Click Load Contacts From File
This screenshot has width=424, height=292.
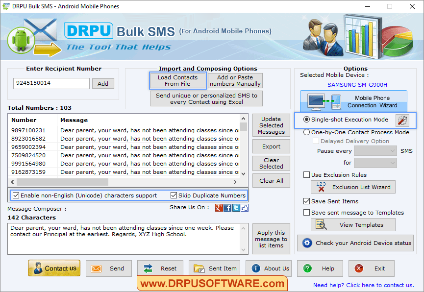[x=177, y=80]
